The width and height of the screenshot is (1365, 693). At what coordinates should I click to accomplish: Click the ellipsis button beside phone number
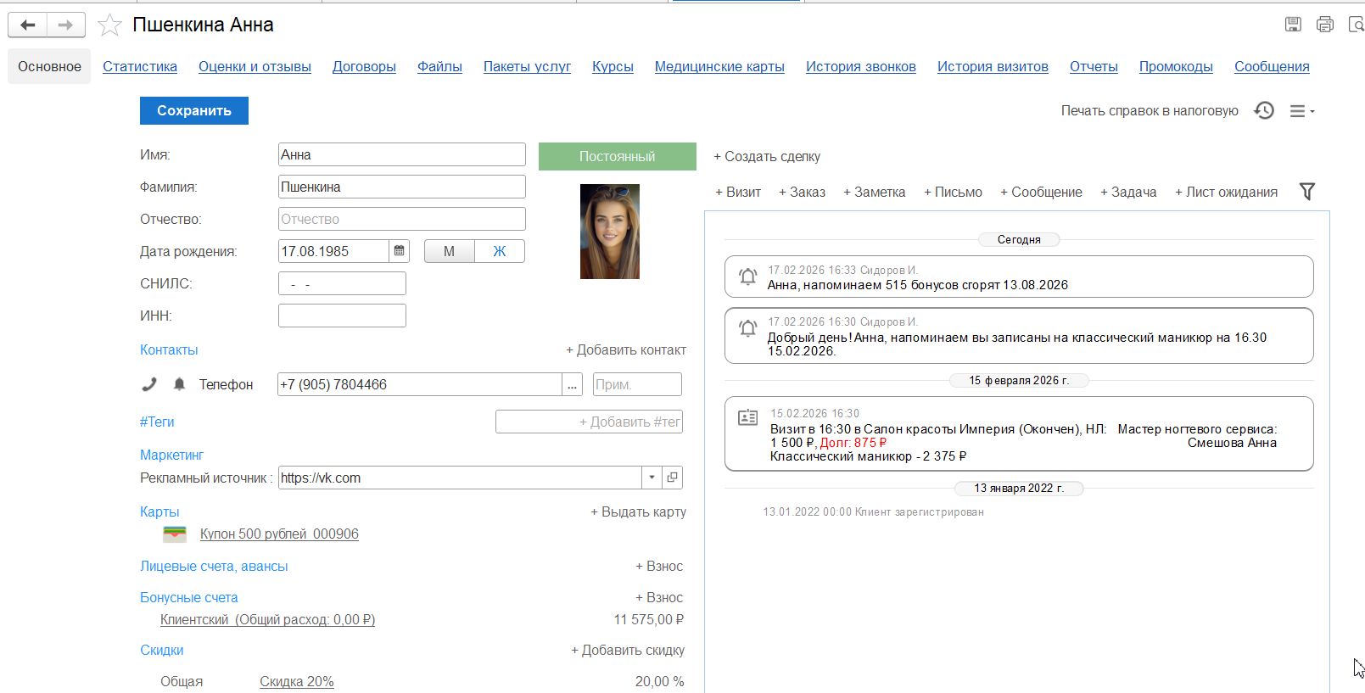pyautogui.click(x=573, y=385)
